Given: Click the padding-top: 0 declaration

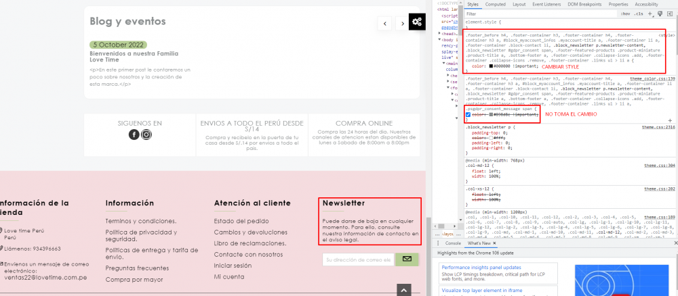Looking at the screenshot, I should 489,133.
